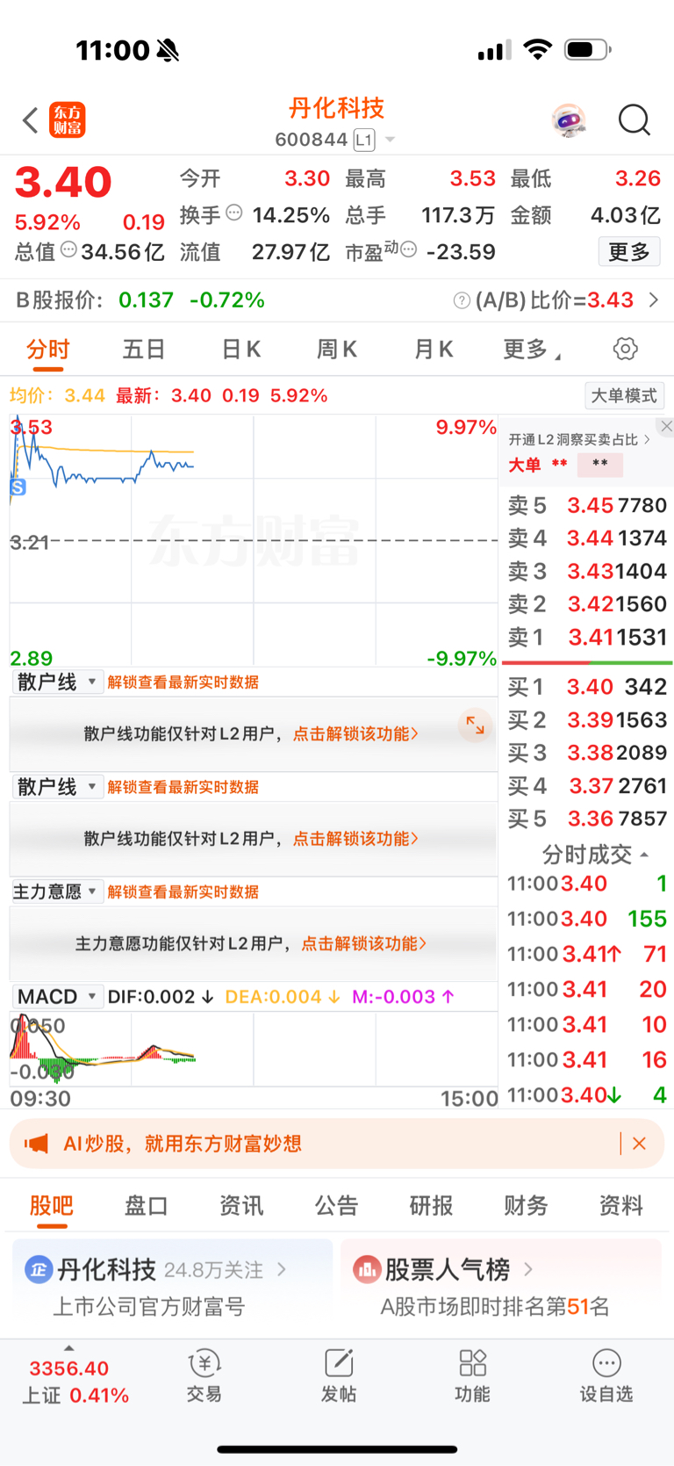Tap the blue S marker on chart
Screen dimensions: 674x1466
pyautogui.click(x=18, y=487)
